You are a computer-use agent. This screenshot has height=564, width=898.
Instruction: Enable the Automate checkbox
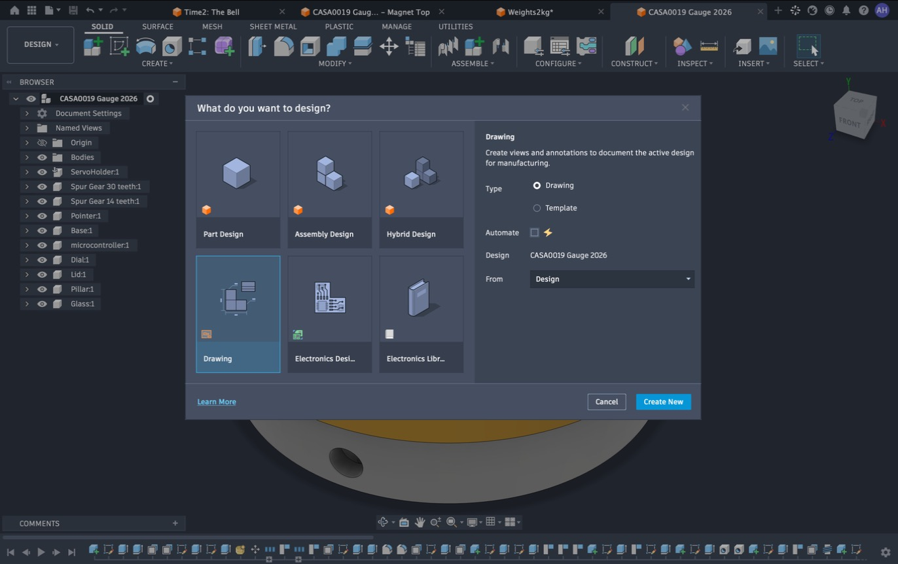pyautogui.click(x=535, y=233)
